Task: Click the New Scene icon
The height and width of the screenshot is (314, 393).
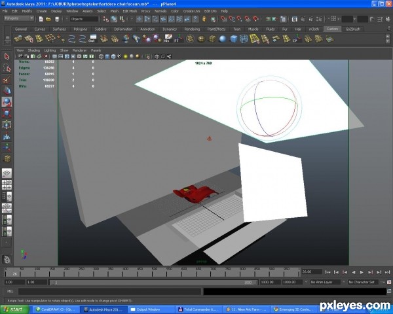Action: (41, 19)
